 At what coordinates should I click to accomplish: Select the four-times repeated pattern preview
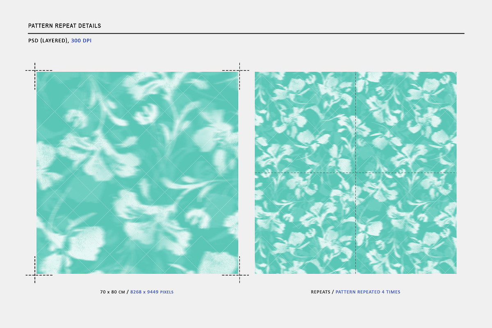coord(355,173)
